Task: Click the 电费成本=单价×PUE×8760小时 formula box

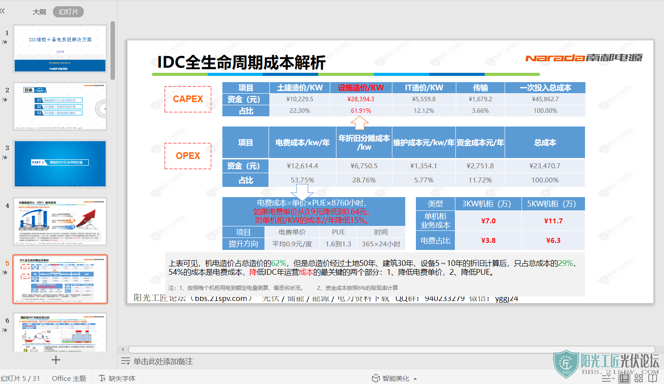Action: 313,211
